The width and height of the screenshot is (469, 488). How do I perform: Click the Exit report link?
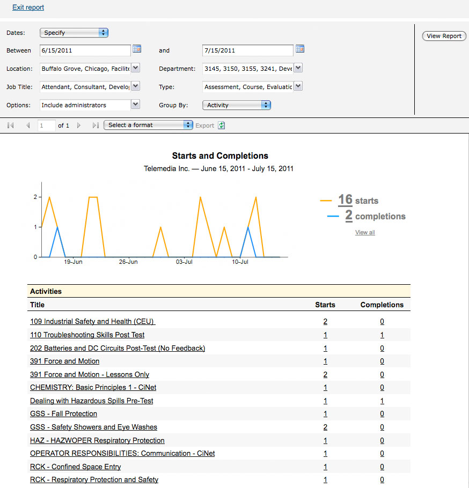[28, 8]
